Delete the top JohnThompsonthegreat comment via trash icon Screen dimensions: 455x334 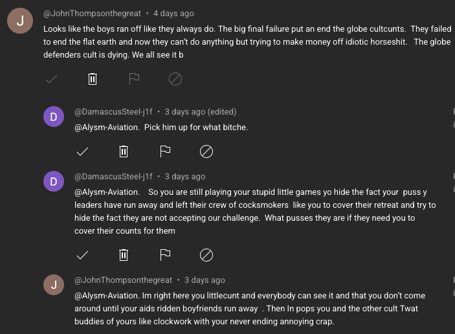point(93,79)
